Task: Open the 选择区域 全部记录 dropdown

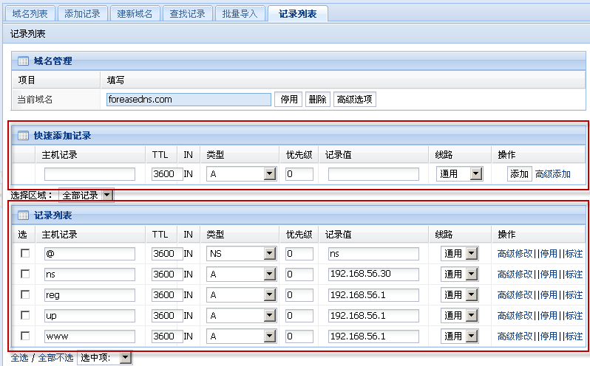Action: 87,195
